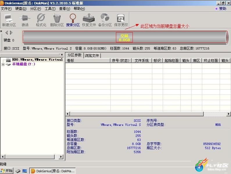Click the Save Changes (保存更改) icon
Screen dimensions: 231x174
click(121, 20)
